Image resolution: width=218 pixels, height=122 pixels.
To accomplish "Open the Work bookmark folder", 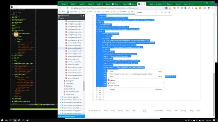I will 90,12.
